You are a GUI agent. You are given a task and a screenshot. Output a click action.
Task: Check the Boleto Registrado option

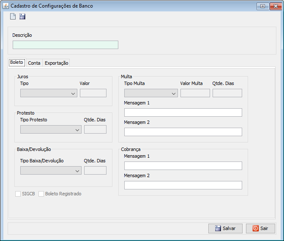[x=41, y=194]
